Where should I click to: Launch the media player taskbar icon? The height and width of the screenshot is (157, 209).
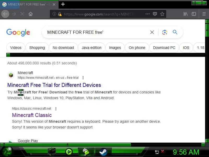point(69,152)
